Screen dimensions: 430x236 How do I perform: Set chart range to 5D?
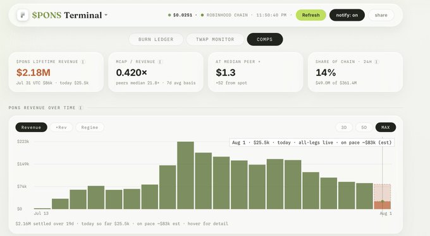pyautogui.click(x=364, y=127)
